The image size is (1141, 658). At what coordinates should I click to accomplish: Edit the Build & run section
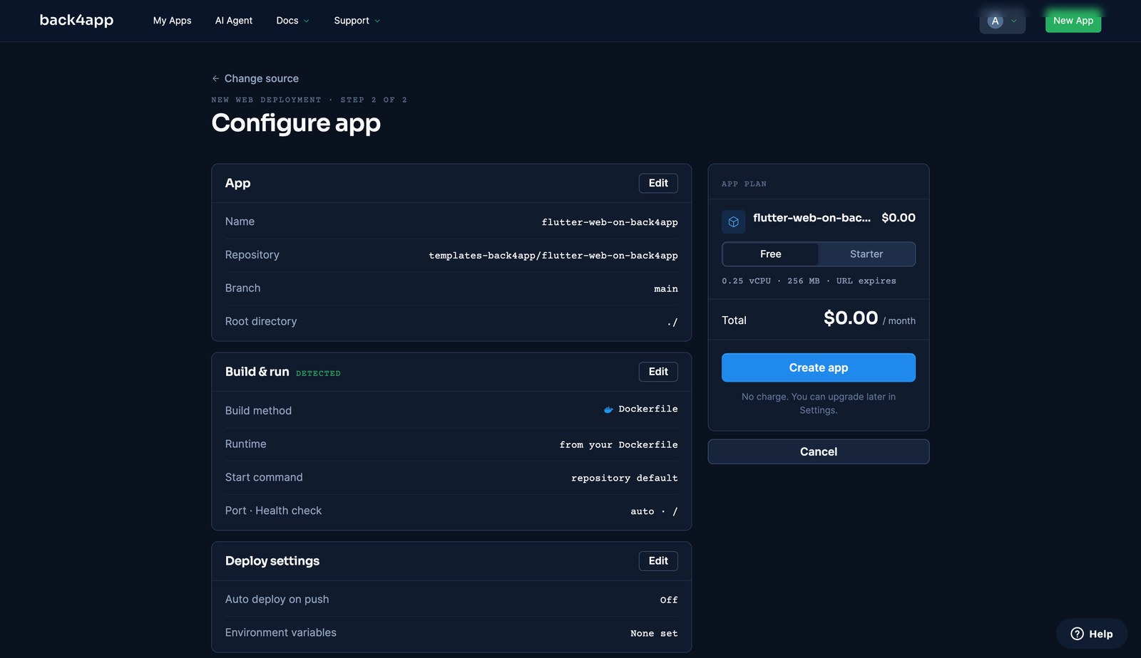658,372
